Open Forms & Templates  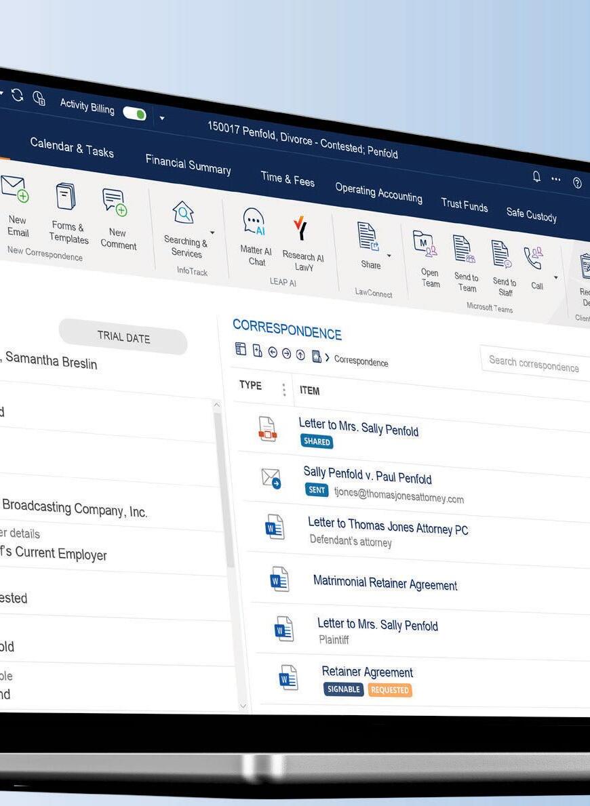point(67,214)
